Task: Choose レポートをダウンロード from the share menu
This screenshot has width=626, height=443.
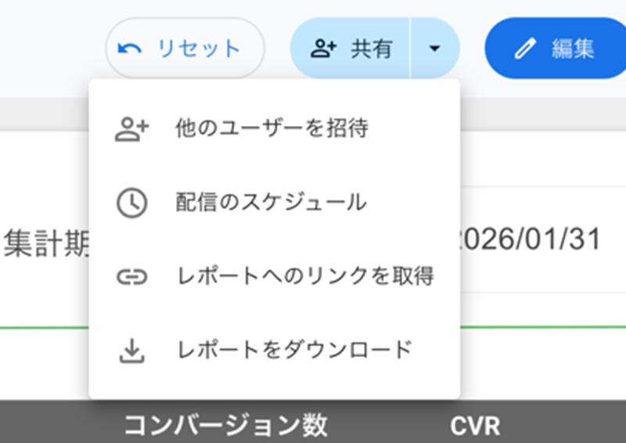Action: click(x=293, y=350)
